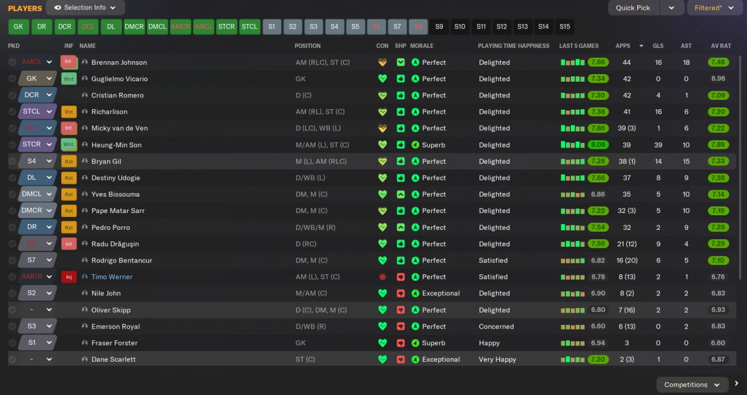Select the S1 substitute slot
The image size is (747, 395).
point(271,27)
